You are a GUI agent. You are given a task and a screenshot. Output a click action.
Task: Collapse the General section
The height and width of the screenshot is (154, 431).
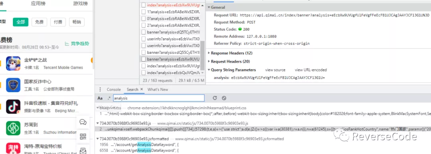click(x=209, y=8)
